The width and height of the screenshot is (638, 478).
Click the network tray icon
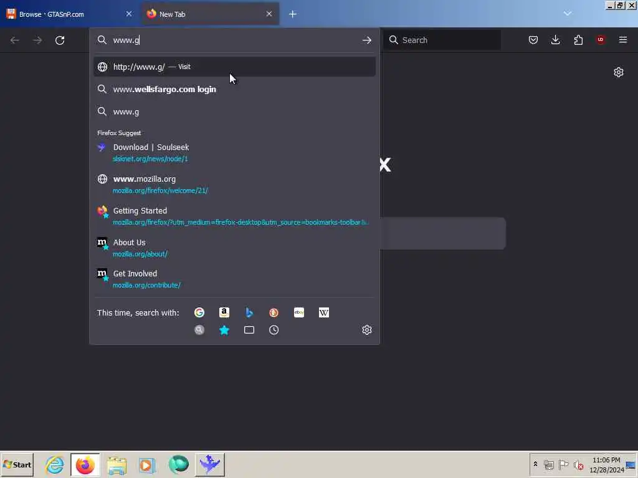click(549, 464)
